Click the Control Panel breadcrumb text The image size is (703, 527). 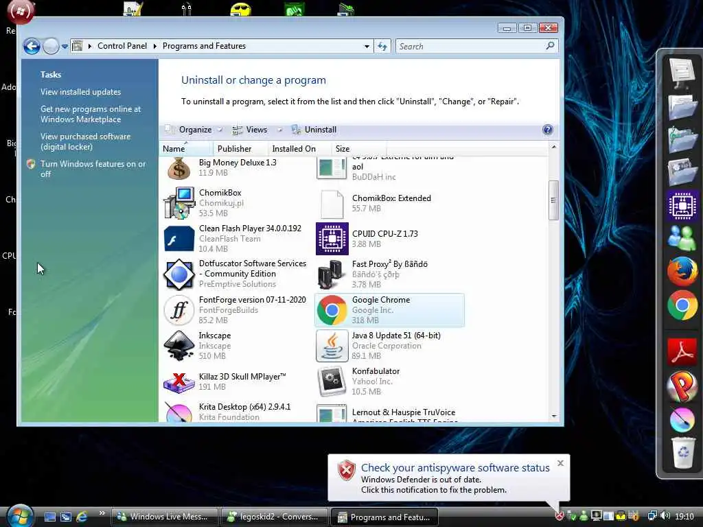coord(122,46)
